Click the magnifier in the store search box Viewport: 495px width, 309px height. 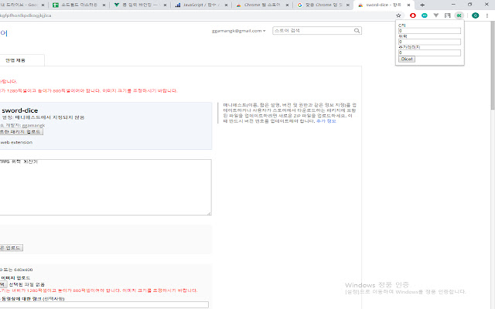click(x=357, y=31)
